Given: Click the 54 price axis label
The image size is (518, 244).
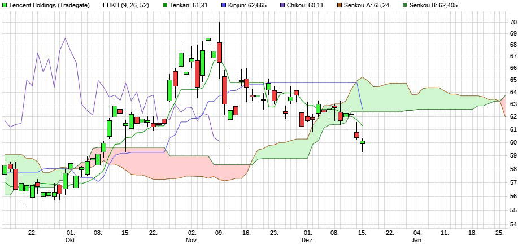Looking at the screenshot, I should coord(513,225).
